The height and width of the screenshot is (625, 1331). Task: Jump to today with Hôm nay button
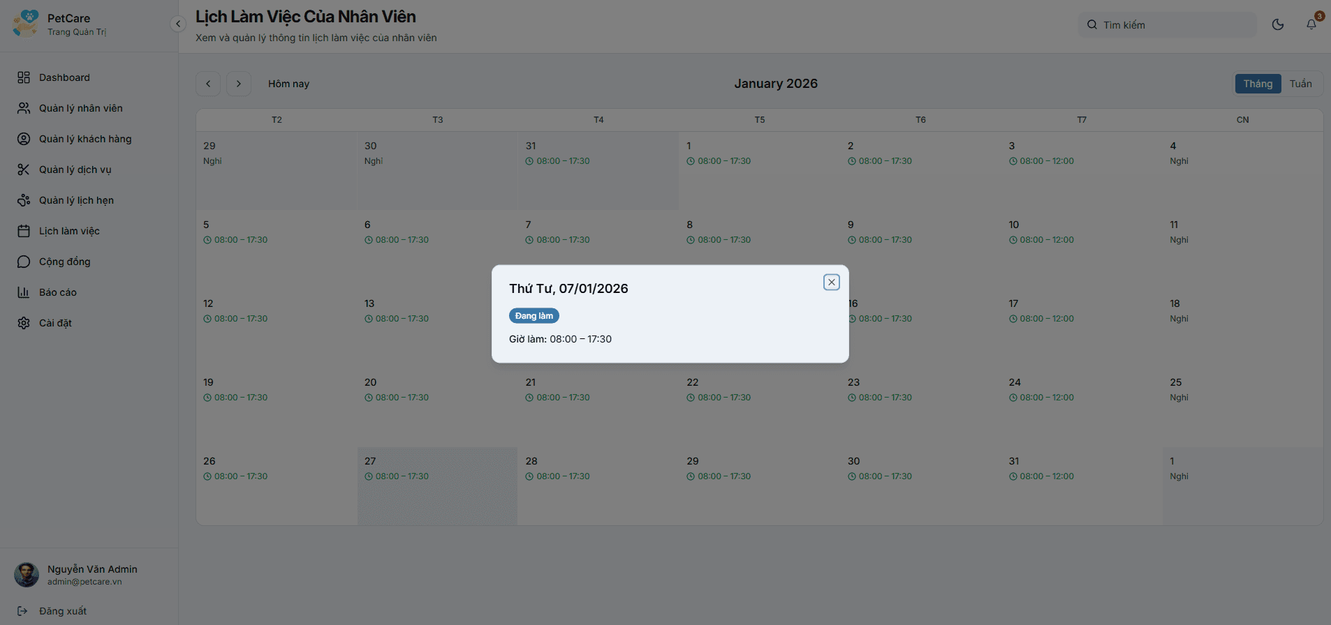click(288, 84)
